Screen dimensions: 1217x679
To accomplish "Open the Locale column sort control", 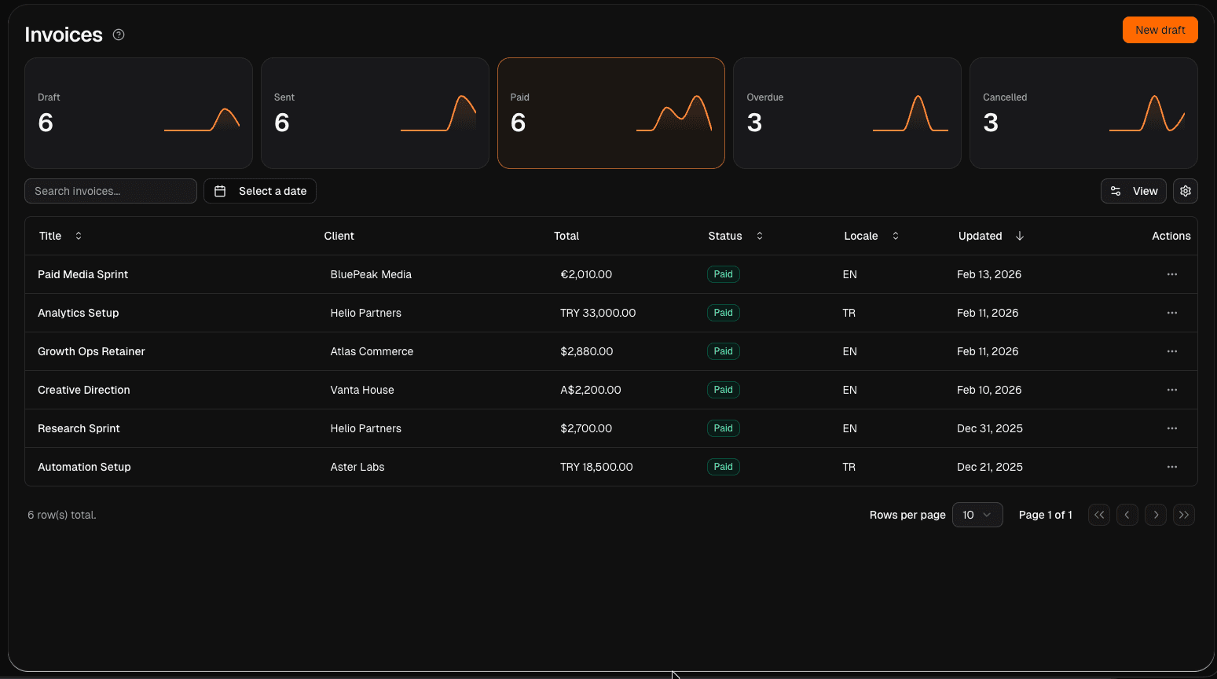I will click(x=895, y=235).
